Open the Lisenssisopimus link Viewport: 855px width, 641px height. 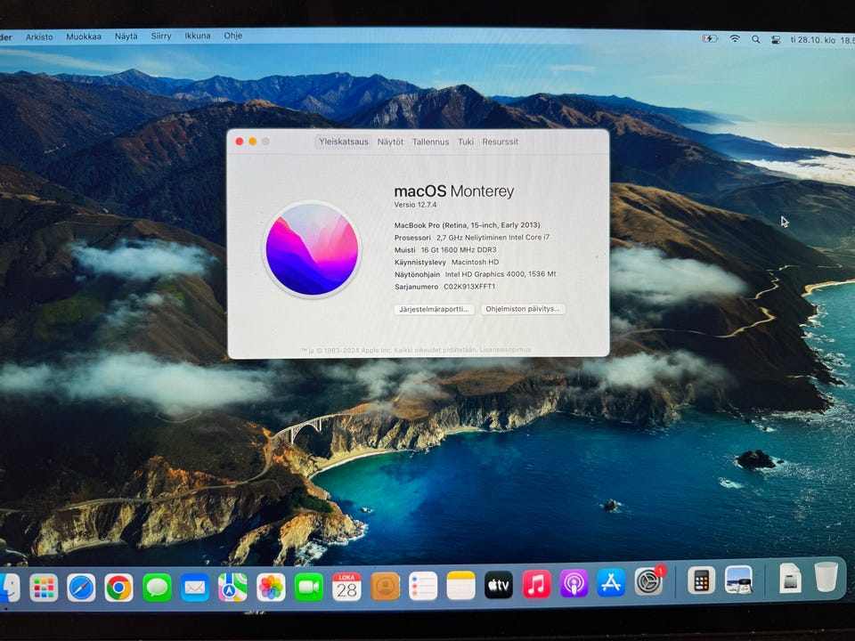pyautogui.click(x=505, y=350)
